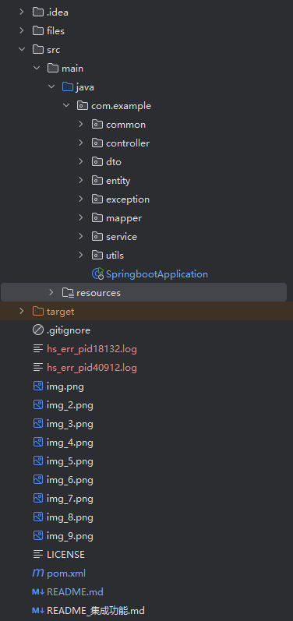Expand the common package chevron
This screenshot has height=621, width=293.
[81, 125]
